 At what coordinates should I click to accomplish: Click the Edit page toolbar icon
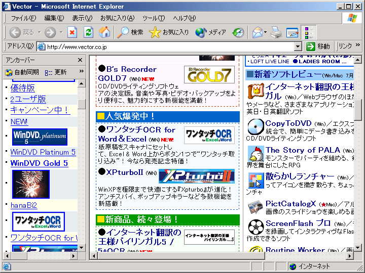click(293, 32)
